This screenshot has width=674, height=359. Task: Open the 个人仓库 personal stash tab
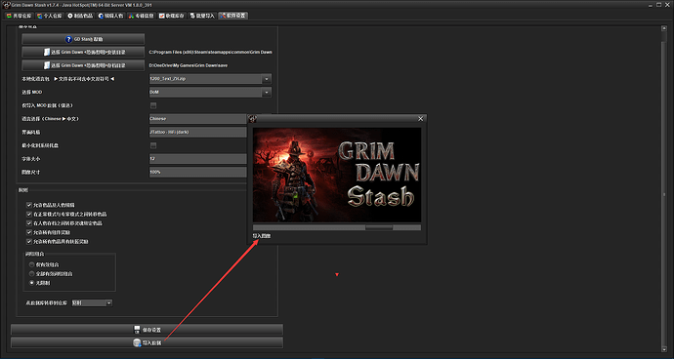point(50,16)
